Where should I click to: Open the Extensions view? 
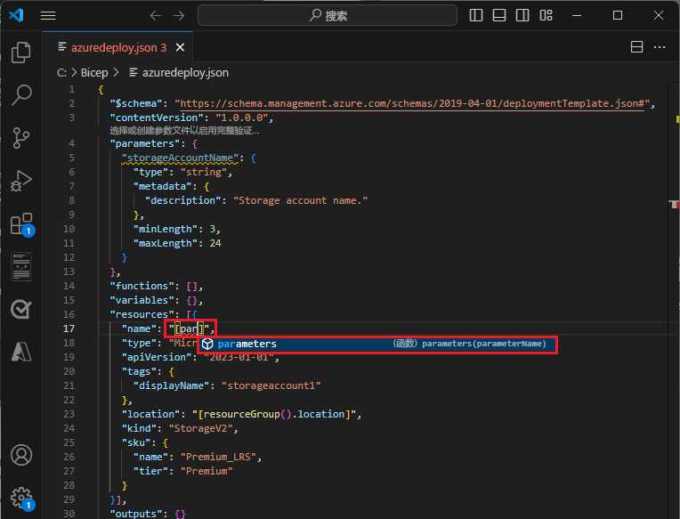pyautogui.click(x=21, y=223)
